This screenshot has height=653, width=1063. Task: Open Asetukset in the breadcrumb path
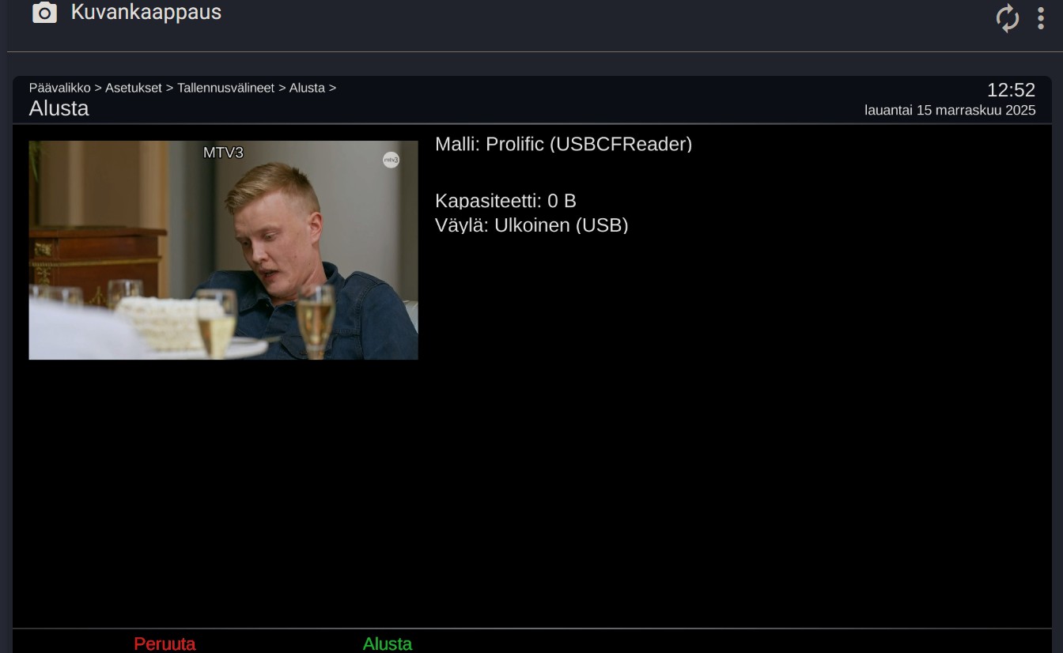pos(134,88)
